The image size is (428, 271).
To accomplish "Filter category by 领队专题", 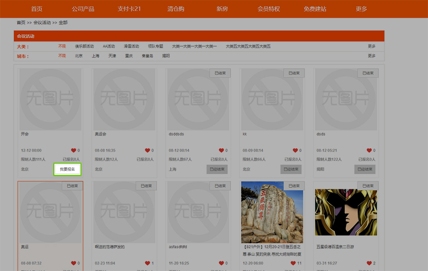I will tap(155, 46).
